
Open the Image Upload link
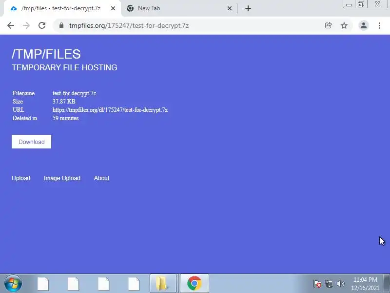(x=62, y=178)
